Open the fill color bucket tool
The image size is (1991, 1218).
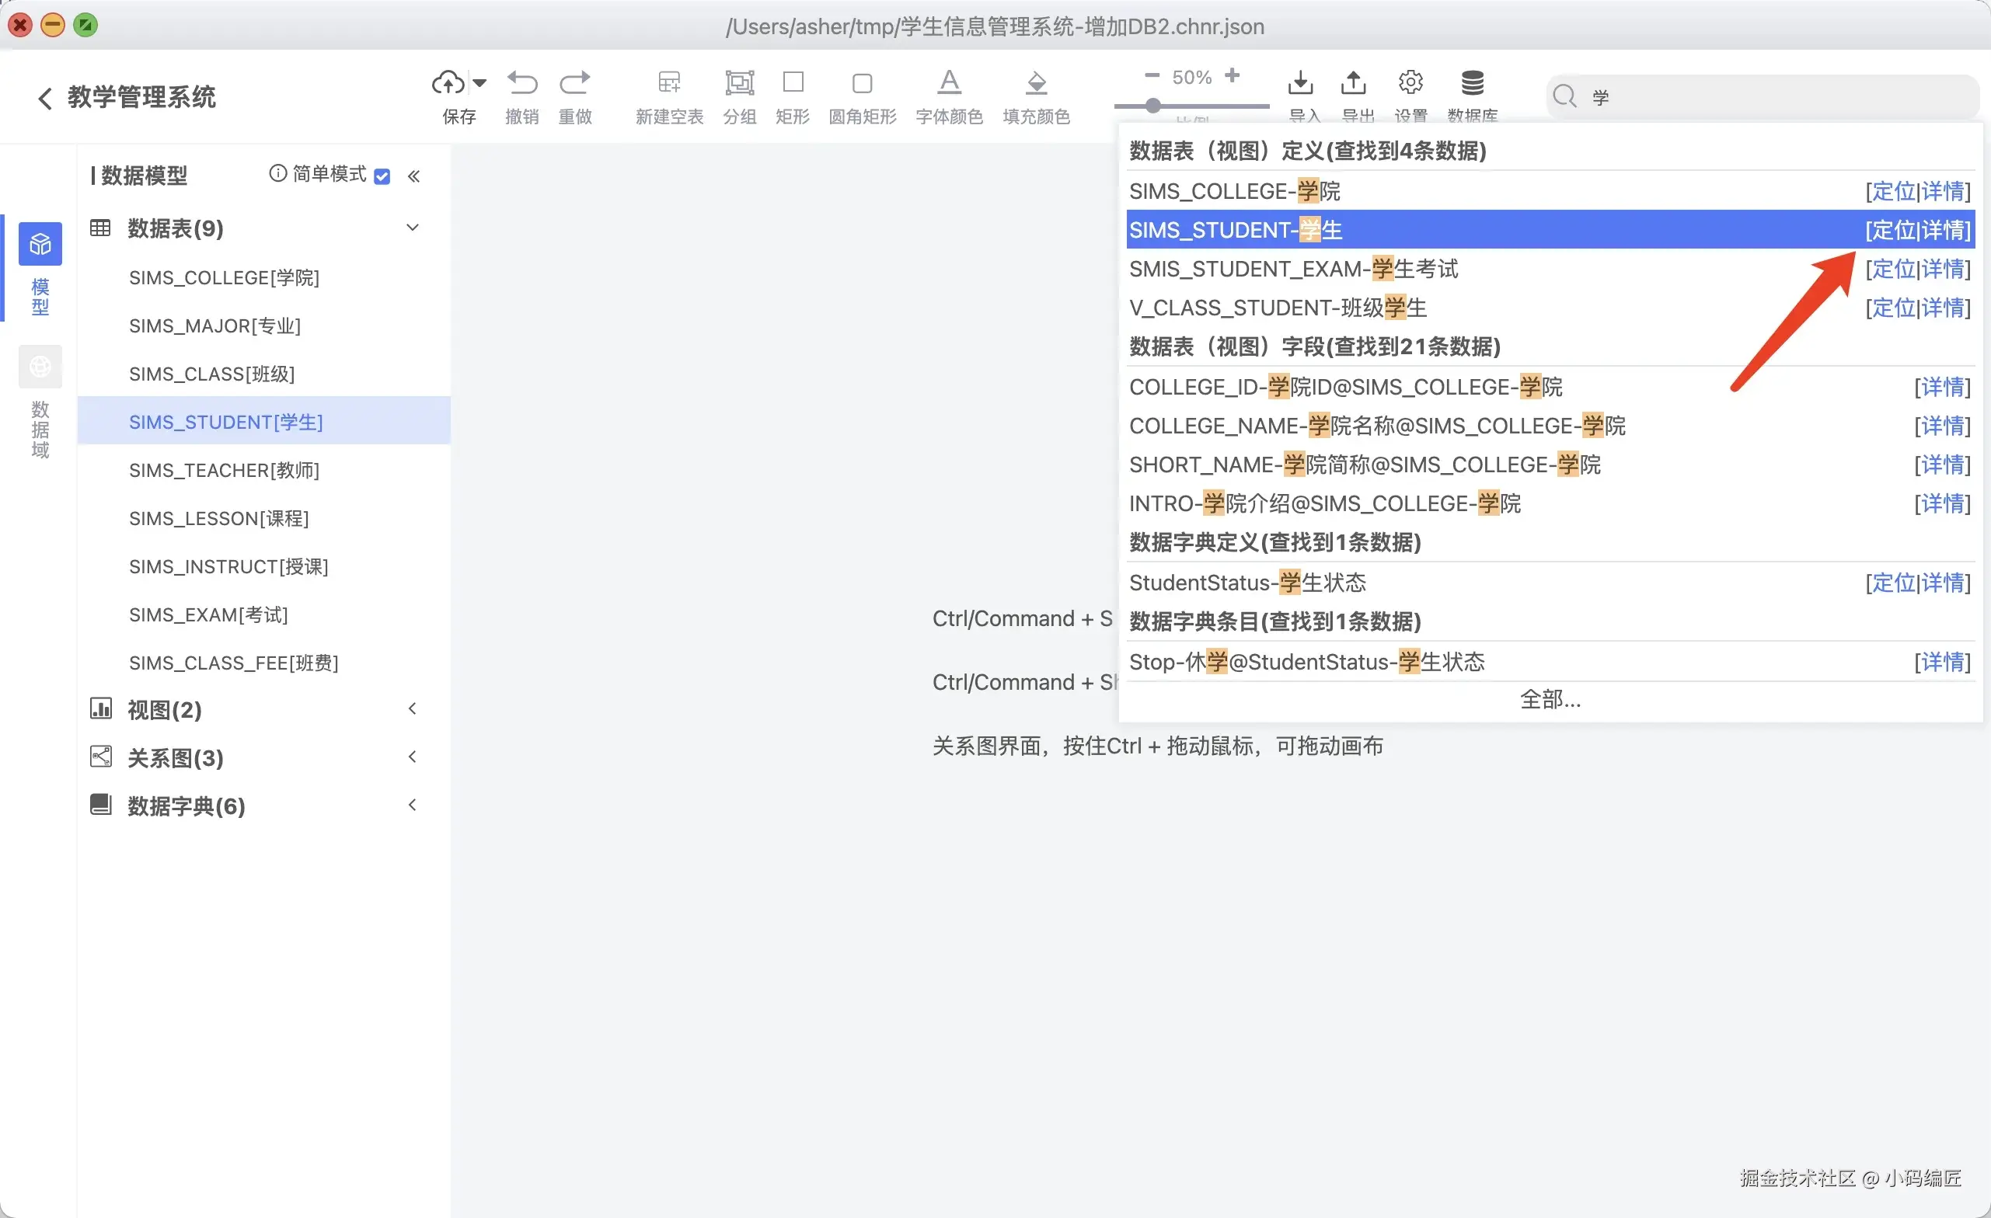click(x=1037, y=82)
